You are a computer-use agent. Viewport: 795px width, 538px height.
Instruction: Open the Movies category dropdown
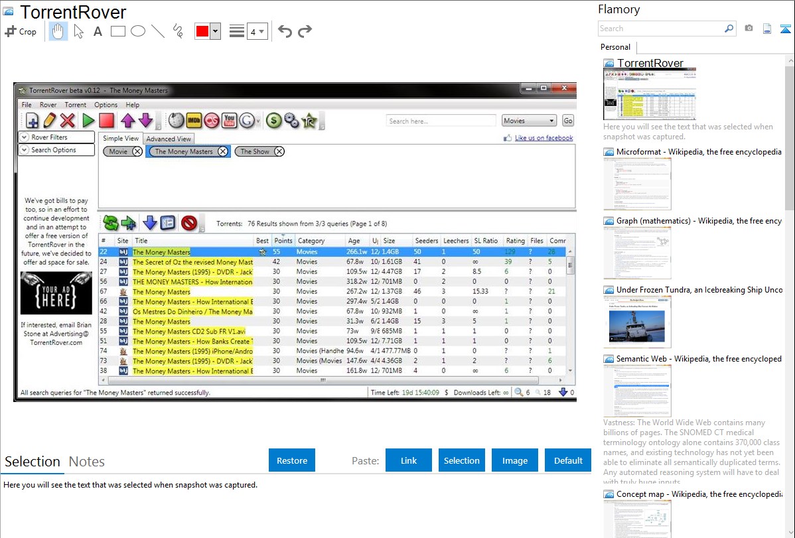[529, 121]
